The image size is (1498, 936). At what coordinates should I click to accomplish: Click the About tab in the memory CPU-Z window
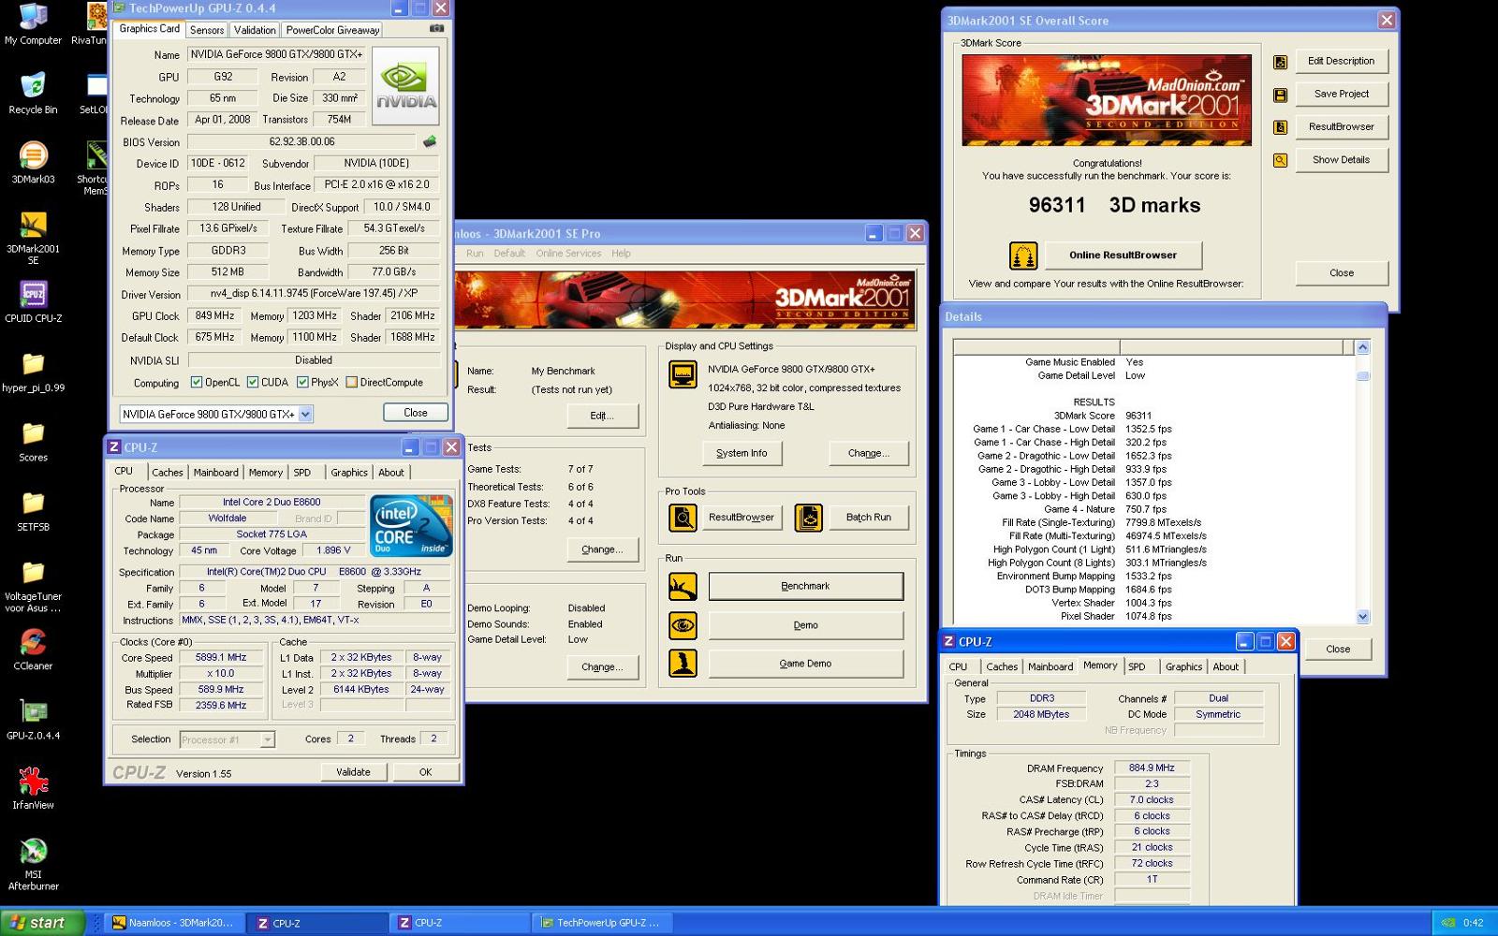(x=1226, y=666)
